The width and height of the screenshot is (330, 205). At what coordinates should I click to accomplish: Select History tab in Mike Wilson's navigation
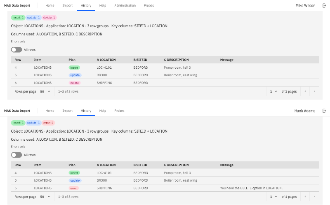(x=86, y=5)
